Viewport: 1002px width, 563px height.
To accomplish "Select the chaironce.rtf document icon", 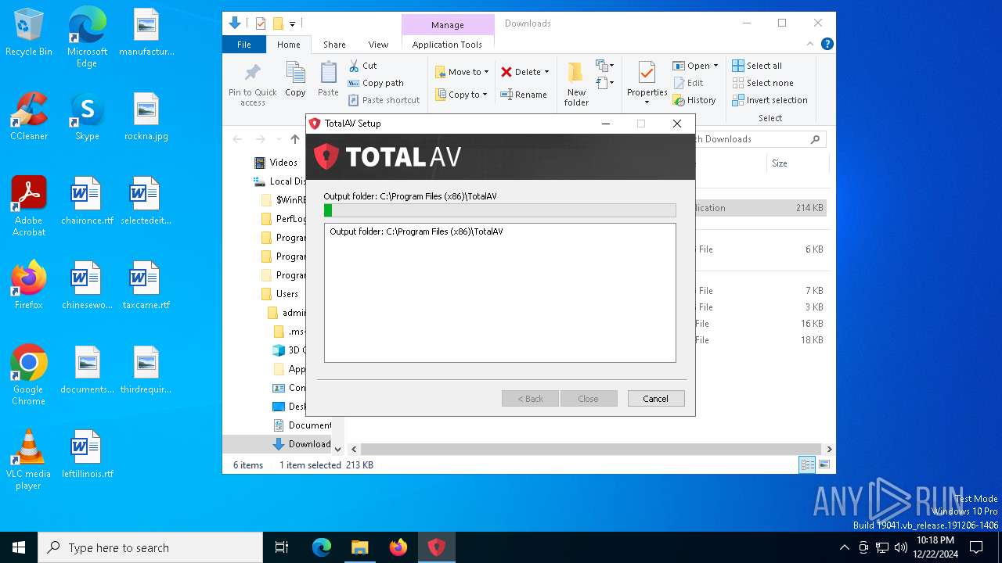I will pos(87,202).
